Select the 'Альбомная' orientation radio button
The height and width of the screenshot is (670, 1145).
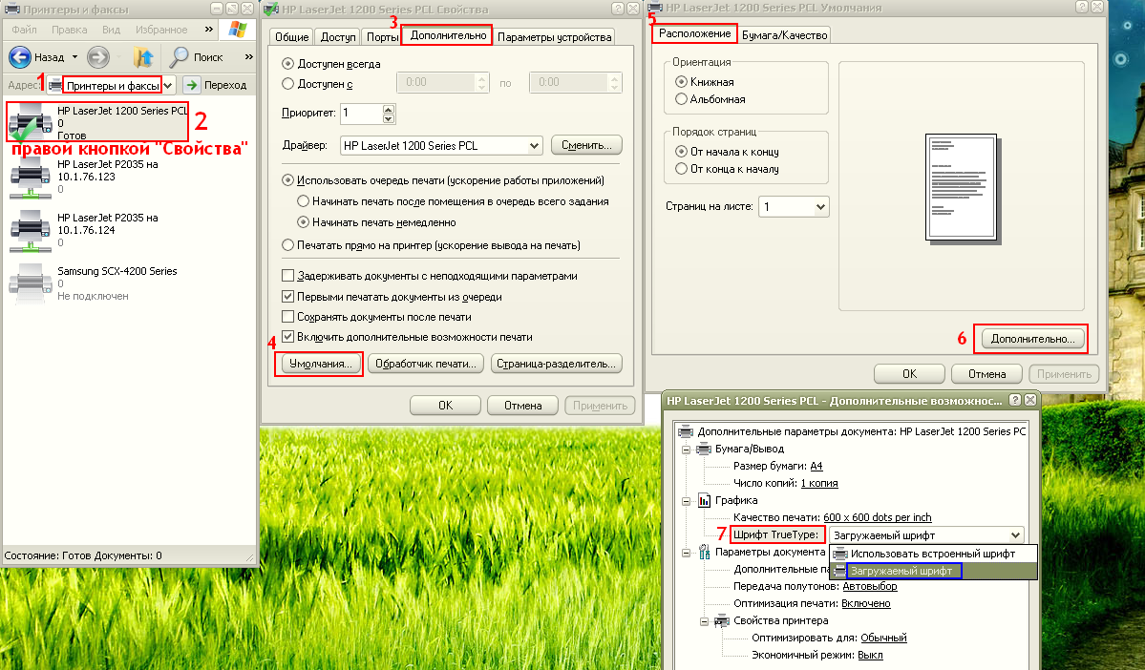(681, 98)
